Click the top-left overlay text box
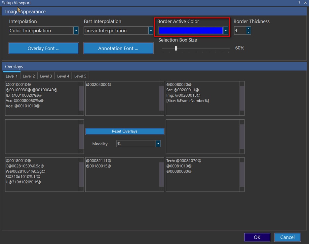Screen dimensions: 309x244 tap(42, 98)
